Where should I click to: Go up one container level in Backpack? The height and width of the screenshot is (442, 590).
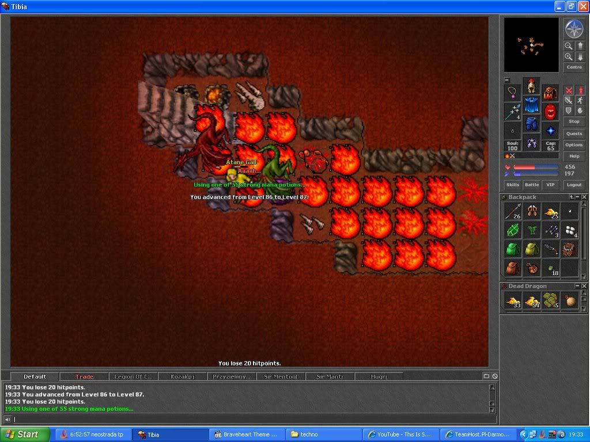tap(572, 197)
